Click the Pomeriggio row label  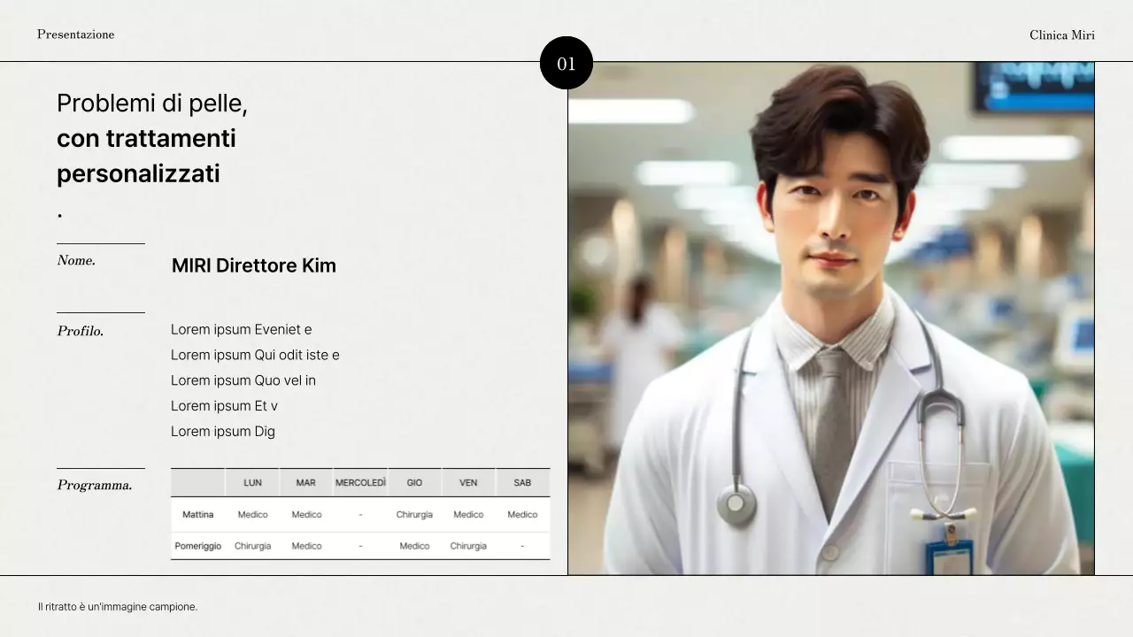tap(197, 546)
